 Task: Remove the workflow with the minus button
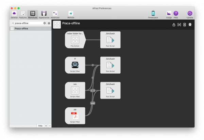50,126
